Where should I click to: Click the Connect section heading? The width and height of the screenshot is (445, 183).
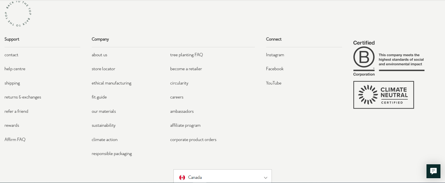click(x=274, y=39)
